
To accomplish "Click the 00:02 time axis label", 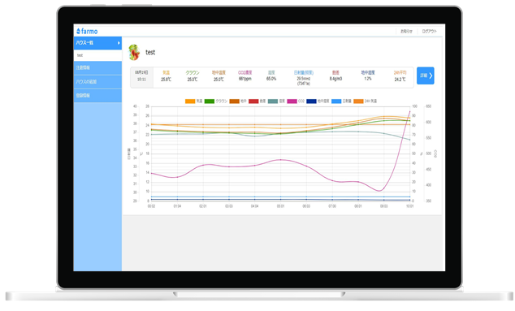I will (151, 206).
